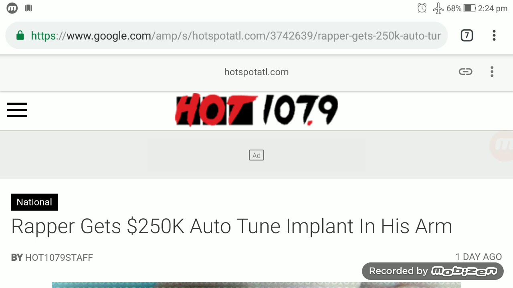The width and height of the screenshot is (513, 288).
Task: Tap the alarm clock status icon
Action: (x=422, y=8)
